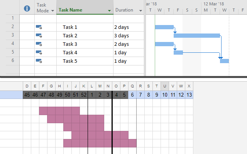Select the Task Name column header
The width and height of the screenshot is (247, 154).
[x=82, y=10]
